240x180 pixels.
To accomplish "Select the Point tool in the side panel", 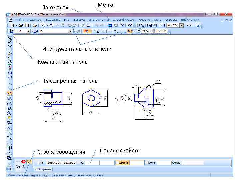I will pos(9,84).
